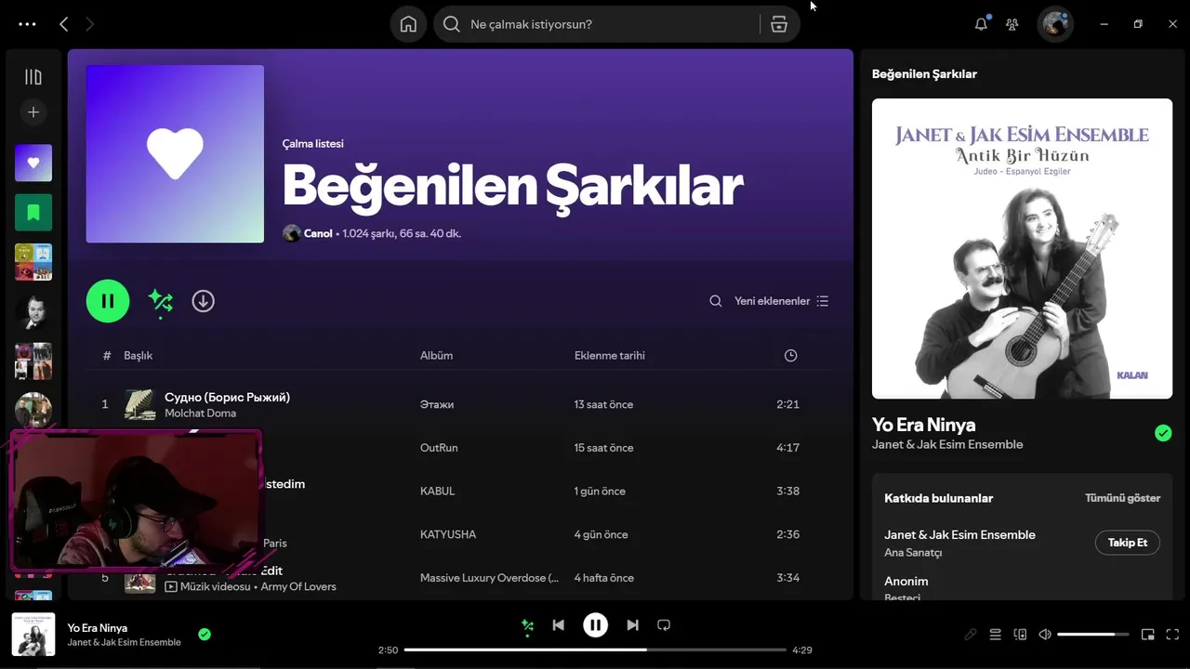Expand Your Library sidebar icon

33,77
